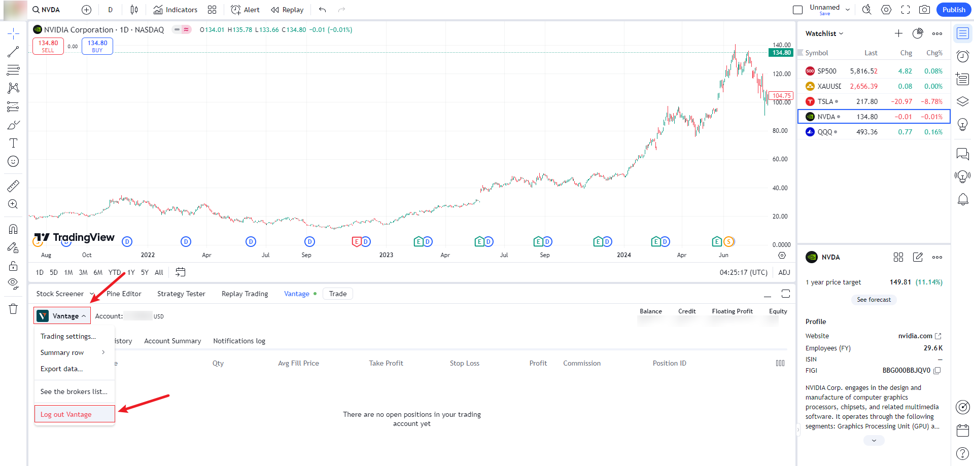Click the See forecast button
The height and width of the screenshot is (466, 974).
click(x=874, y=300)
